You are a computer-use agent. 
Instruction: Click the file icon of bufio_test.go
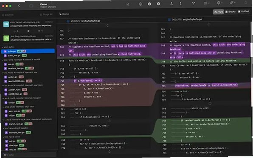click(x=5, y=56)
